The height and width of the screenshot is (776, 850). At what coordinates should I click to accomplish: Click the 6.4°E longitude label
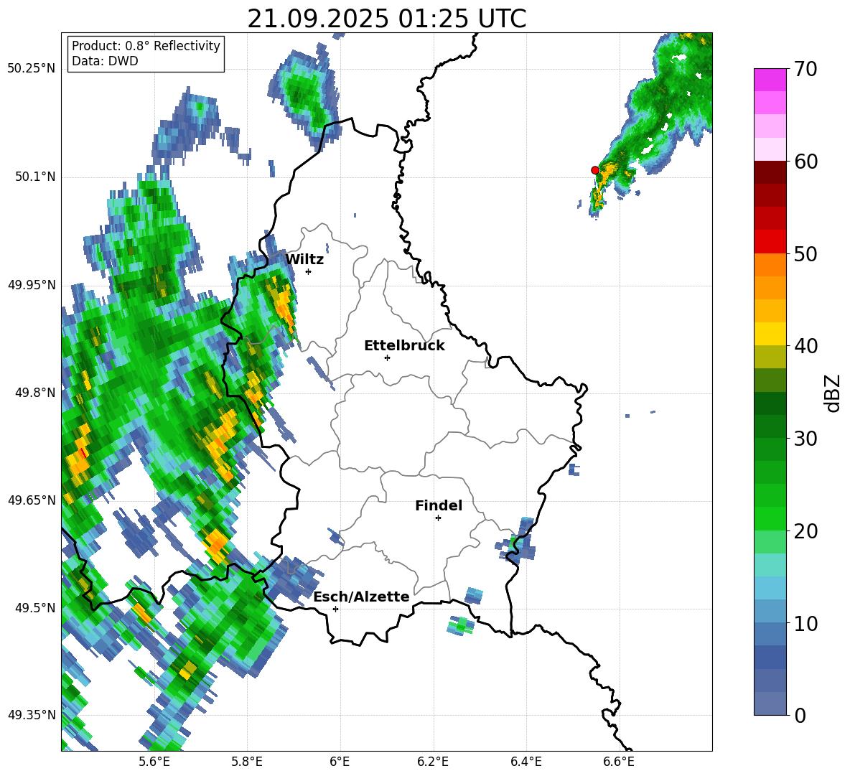526,762
